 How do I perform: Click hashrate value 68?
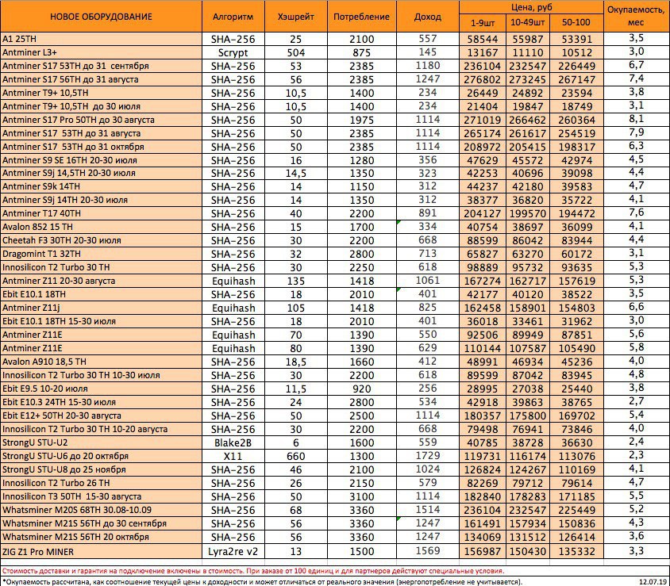295,510
